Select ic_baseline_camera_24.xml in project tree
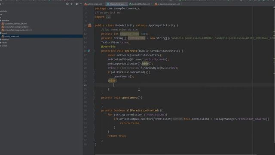The height and width of the screenshot is (155, 275). point(15,24)
